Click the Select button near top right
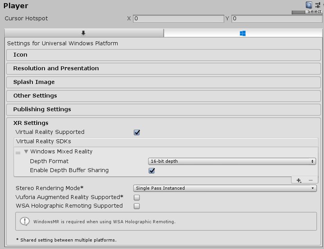This screenshot has height=249, width=324. click(x=314, y=12)
